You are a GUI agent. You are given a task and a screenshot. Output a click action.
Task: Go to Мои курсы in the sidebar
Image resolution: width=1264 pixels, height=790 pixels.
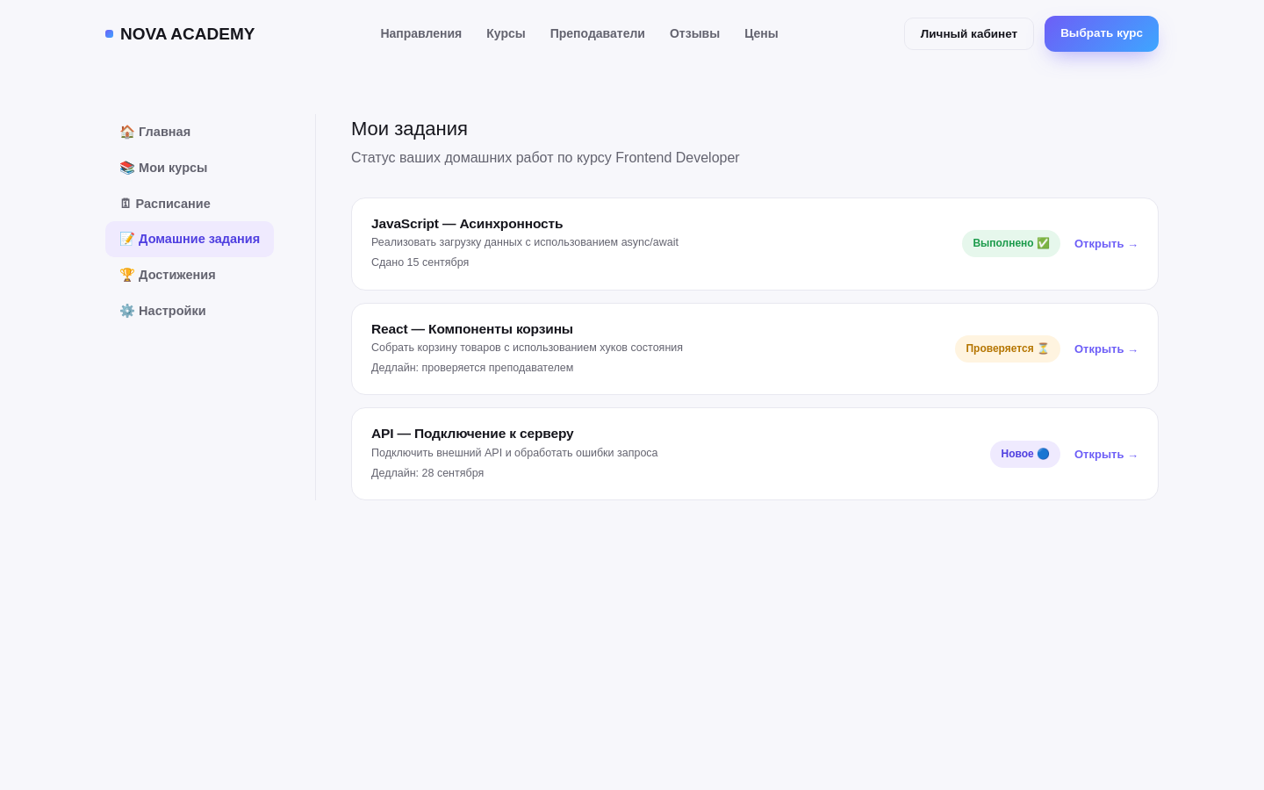pyautogui.click(x=190, y=168)
